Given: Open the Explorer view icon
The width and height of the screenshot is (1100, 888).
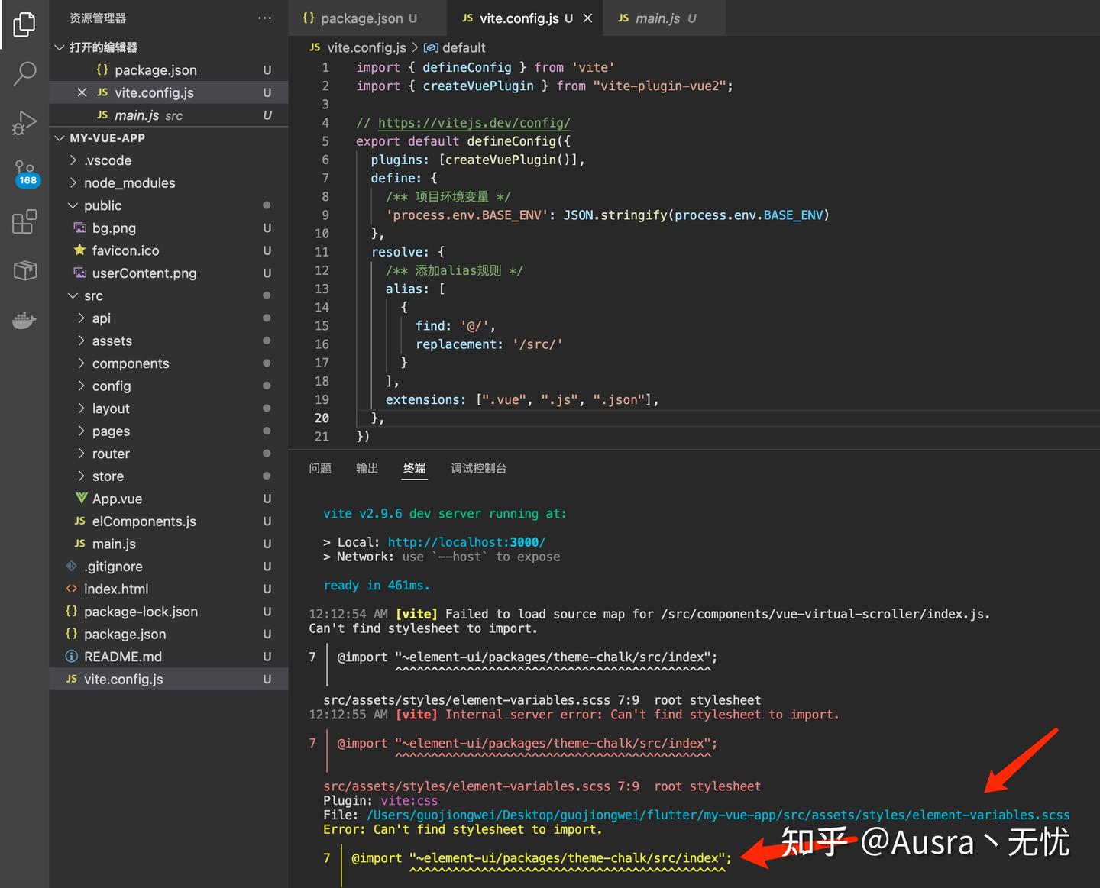Looking at the screenshot, I should (24, 24).
